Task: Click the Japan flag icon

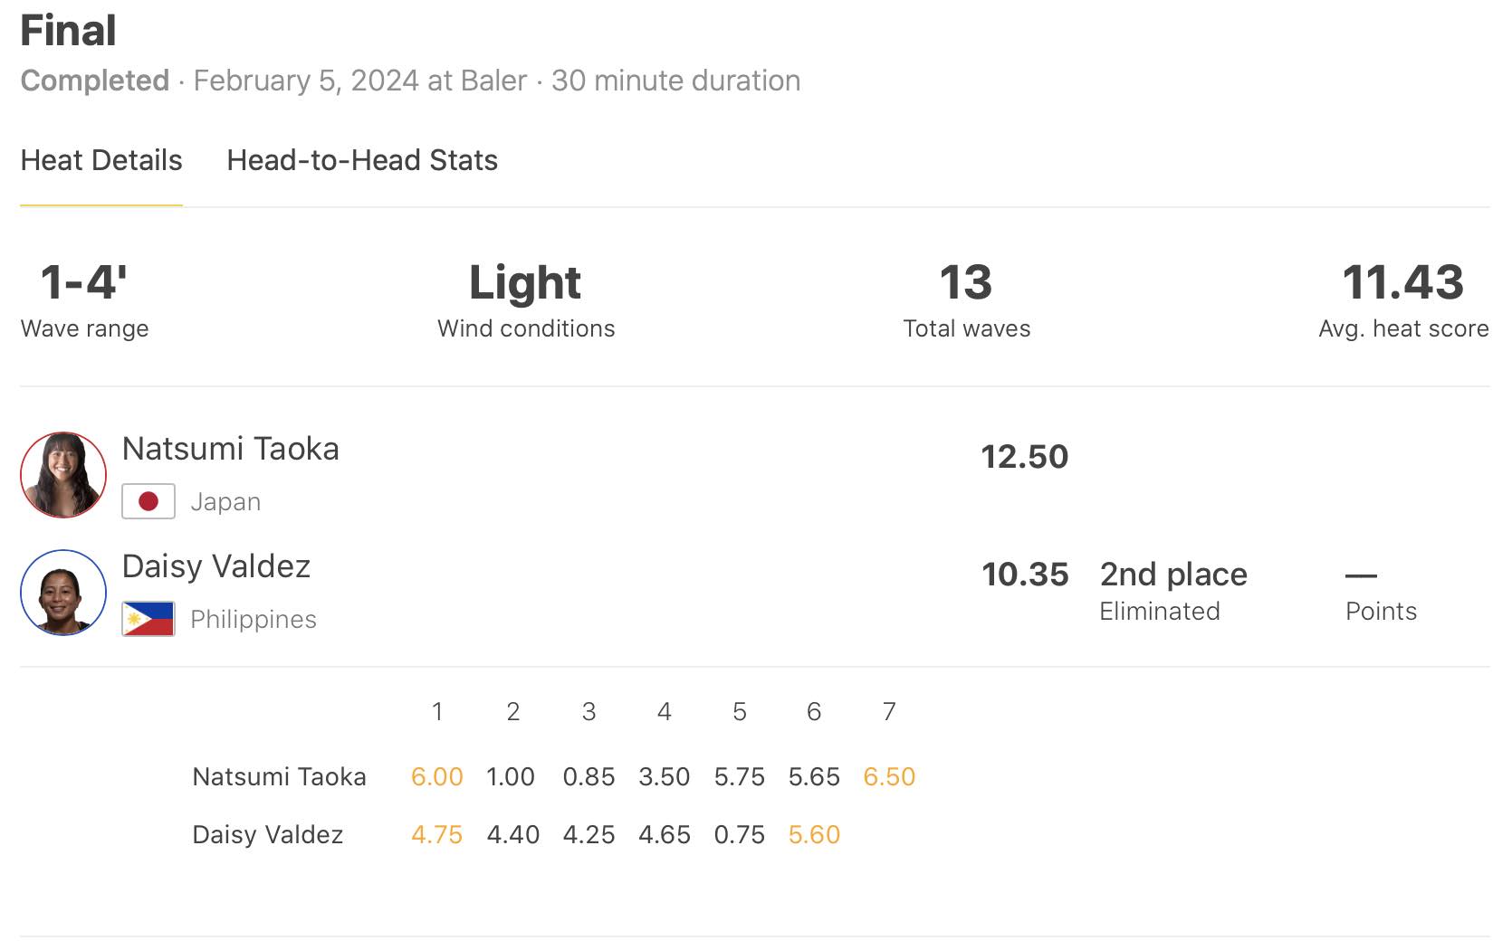Action: click(148, 501)
